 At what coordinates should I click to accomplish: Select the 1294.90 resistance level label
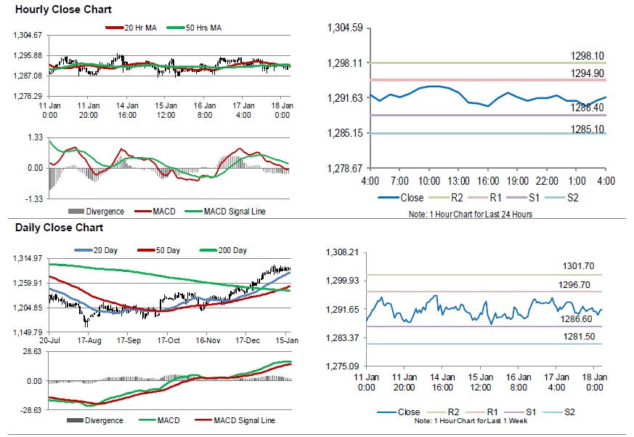[x=587, y=73]
